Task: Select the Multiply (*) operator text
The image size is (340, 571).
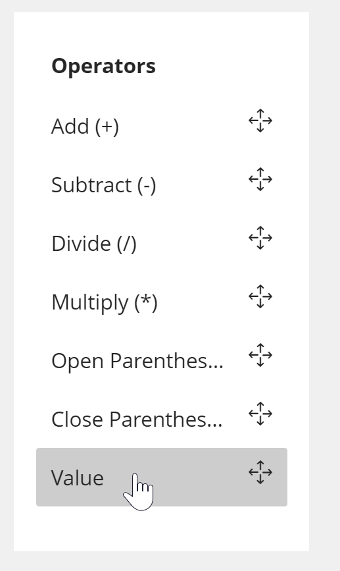Action: pyautogui.click(x=105, y=302)
